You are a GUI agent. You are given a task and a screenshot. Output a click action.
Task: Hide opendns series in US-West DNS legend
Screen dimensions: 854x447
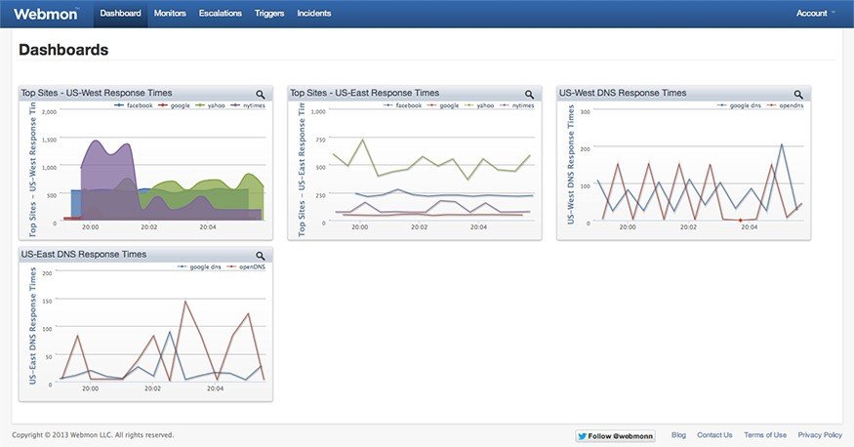785,105
